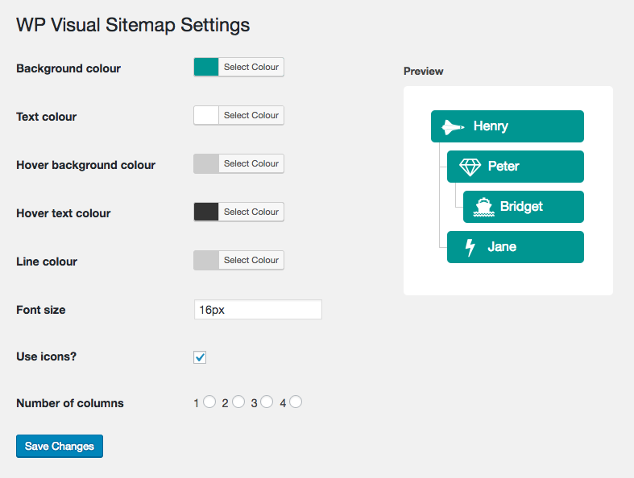Click the WP Visual Sitemap Settings heading
This screenshot has height=478, width=634.
133,25
